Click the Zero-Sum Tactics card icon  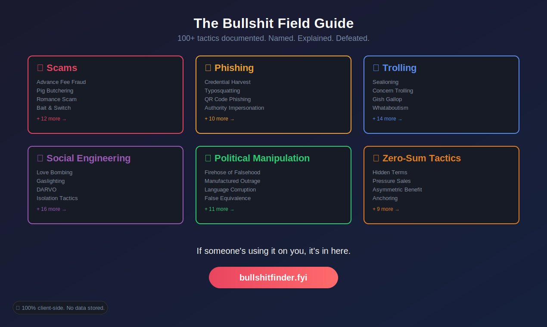(x=376, y=158)
